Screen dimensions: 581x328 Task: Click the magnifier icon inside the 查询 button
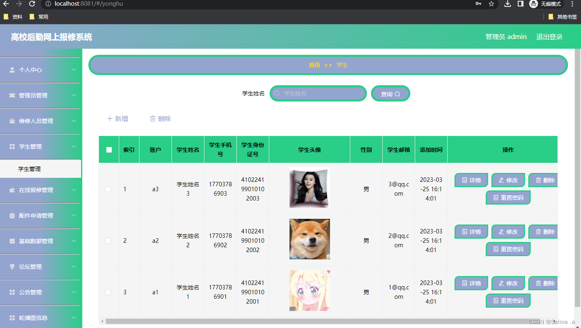398,93
